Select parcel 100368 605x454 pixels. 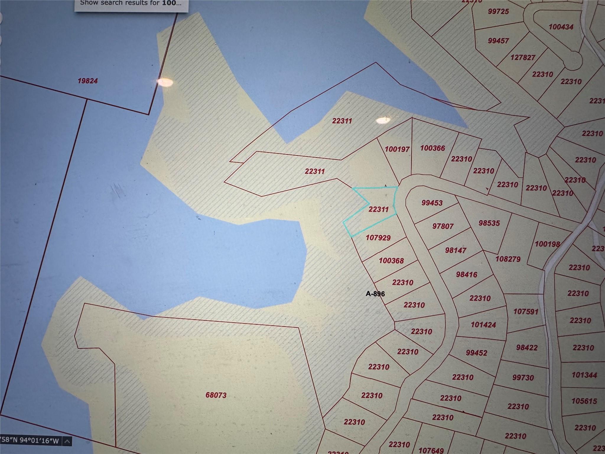(x=391, y=261)
